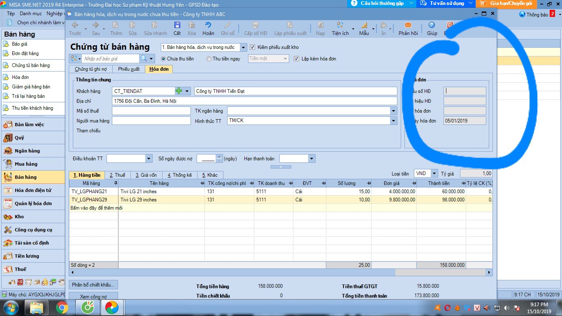Uncheck Lập kèm hóa đơn checkbox

297,59
